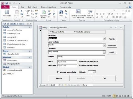Screen dimensions: 133x99
Task: Click the Data input field
Action: [x=67, y=62]
